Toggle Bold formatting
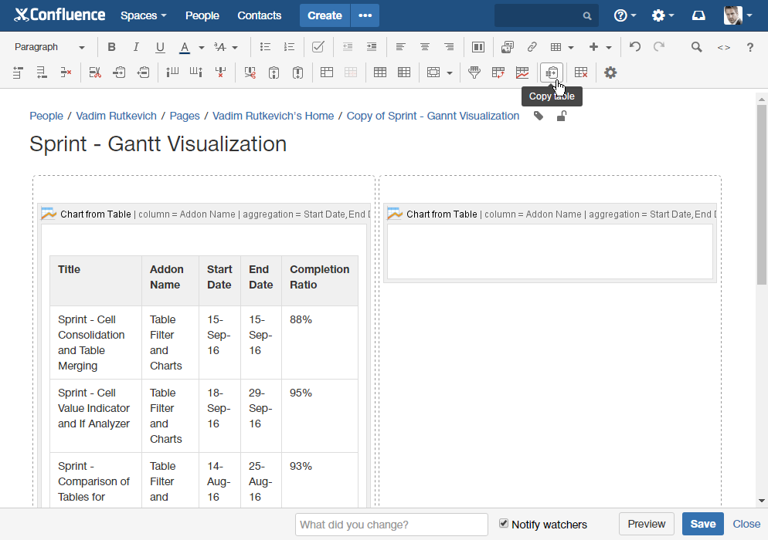 click(x=112, y=47)
